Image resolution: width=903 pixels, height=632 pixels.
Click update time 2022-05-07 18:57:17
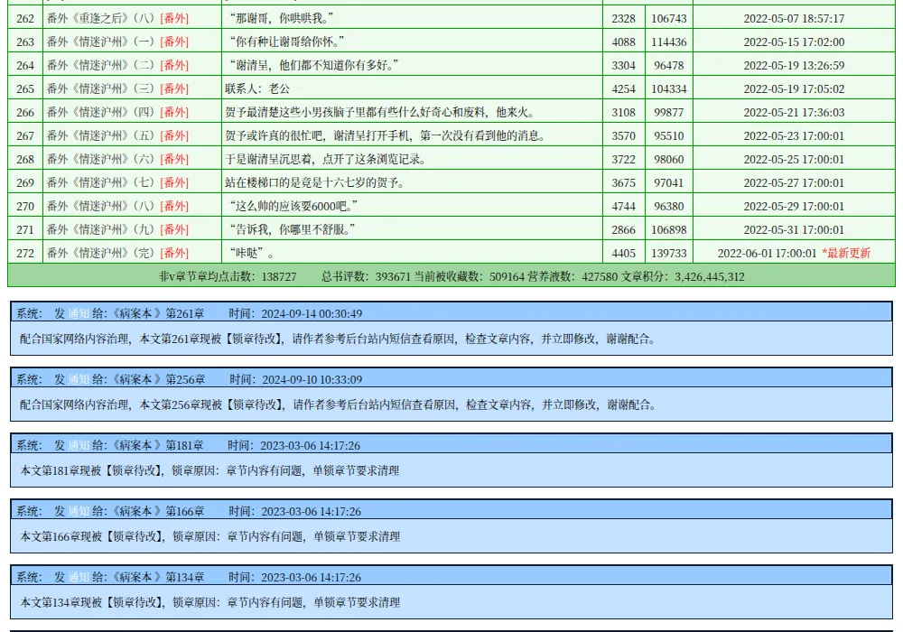(x=794, y=18)
